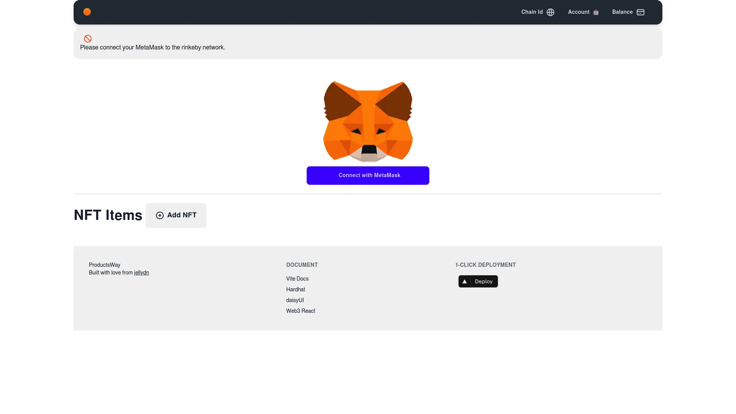Open the Balance navbar item

pos(628,12)
